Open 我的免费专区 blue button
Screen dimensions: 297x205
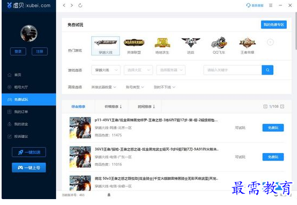pyautogui.click(x=274, y=25)
